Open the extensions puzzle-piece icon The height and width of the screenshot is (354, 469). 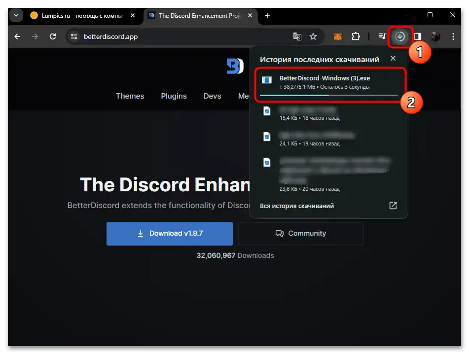356,36
